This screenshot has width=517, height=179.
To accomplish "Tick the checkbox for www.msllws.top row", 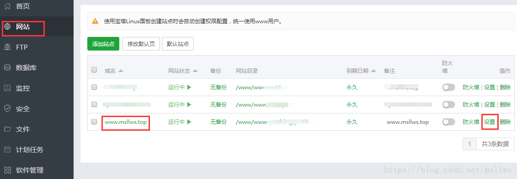I will click(94, 122).
